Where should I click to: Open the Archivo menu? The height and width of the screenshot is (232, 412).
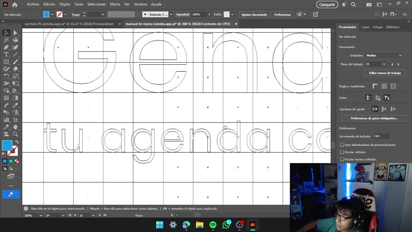[x=33, y=4]
